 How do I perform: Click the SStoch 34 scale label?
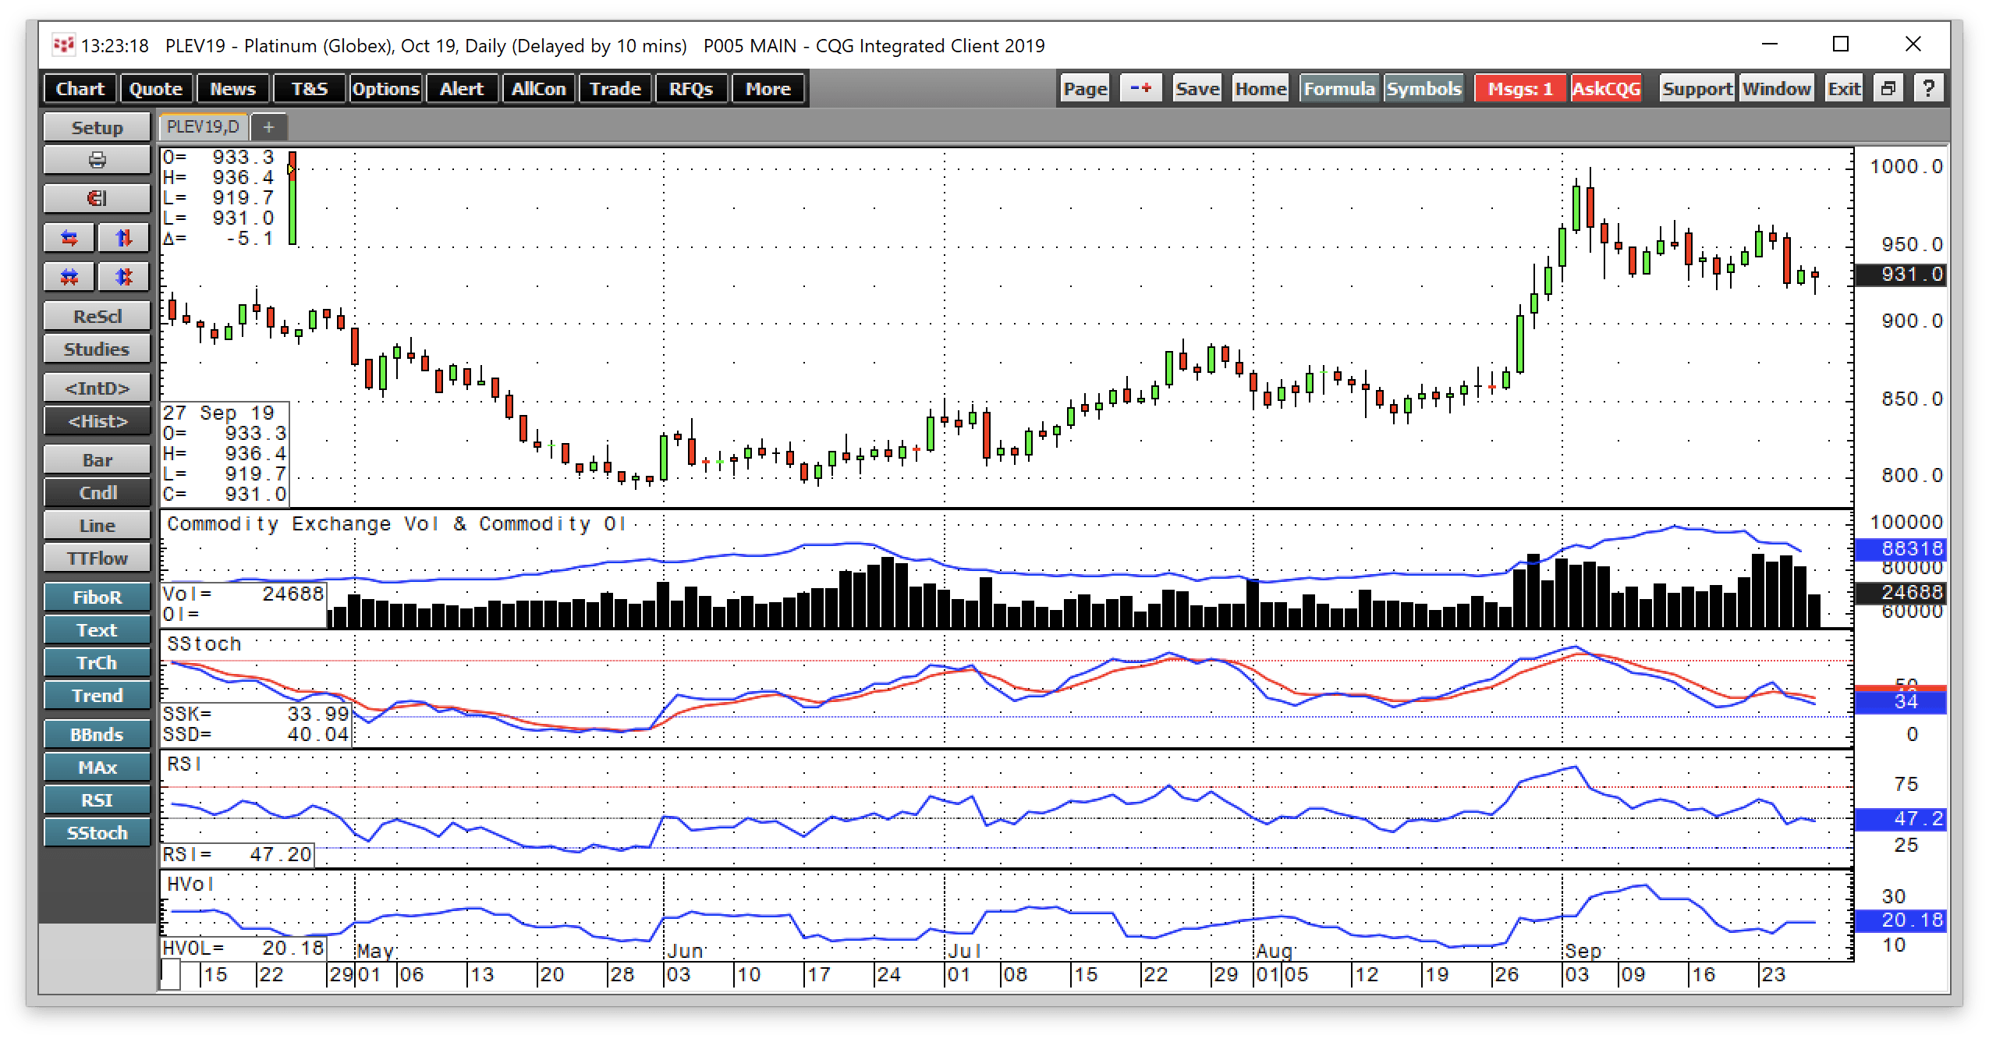click(1900, 702)
